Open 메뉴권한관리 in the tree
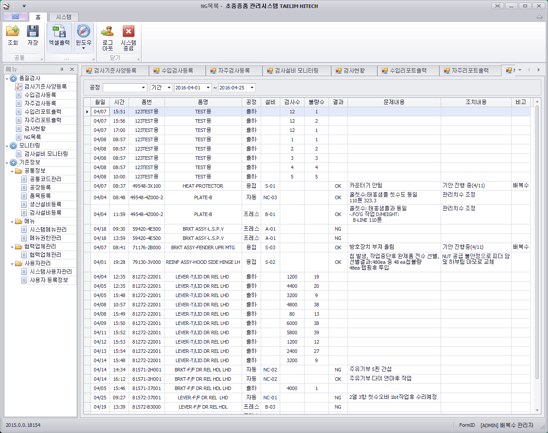This screenshot has width=548, height=433. point(45,238)
